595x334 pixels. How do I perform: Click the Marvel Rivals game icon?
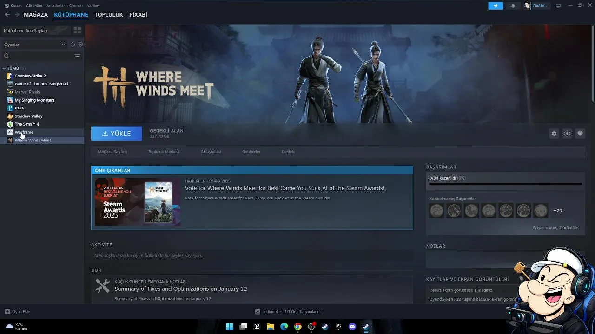[x=10, y=92]
